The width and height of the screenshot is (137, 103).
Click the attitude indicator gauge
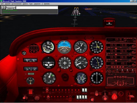click(x=64, y=47)
